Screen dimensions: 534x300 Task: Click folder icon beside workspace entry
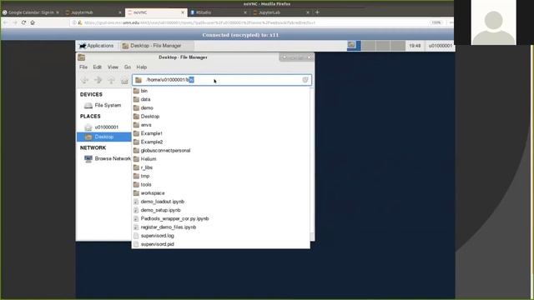point(136,192)
